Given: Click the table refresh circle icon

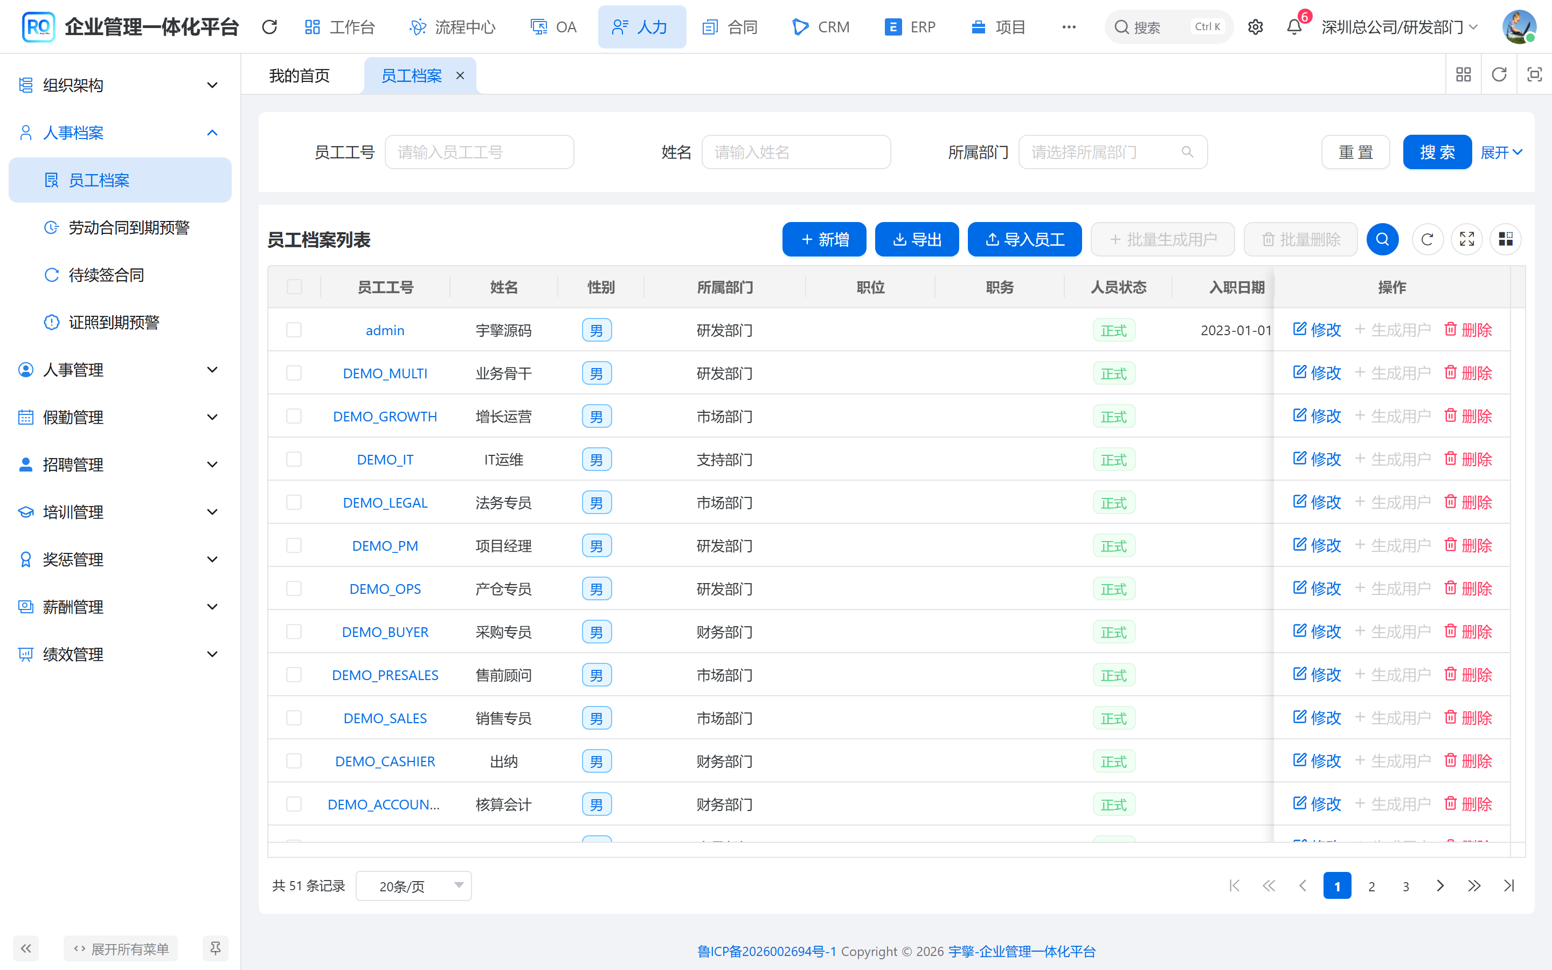Looking at the screenshot, I should 1428,239.
